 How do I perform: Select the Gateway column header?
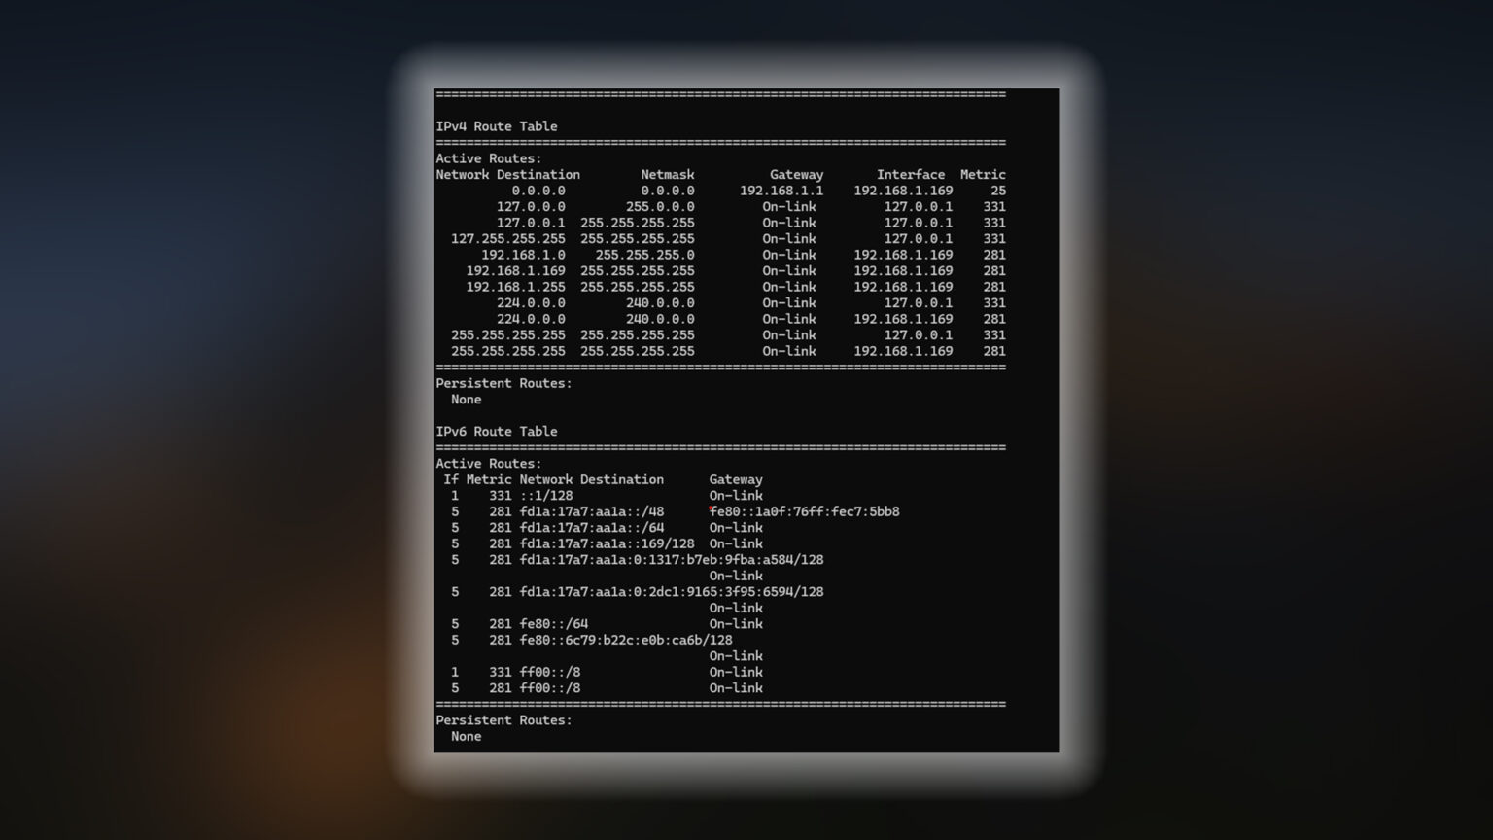pyautogui.click(x=798, y=174)
